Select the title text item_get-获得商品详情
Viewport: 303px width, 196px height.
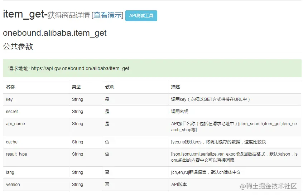pos(46,14)
